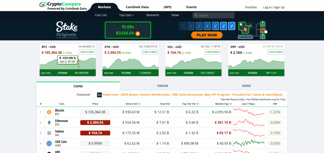This screenshot has width=324, height=153.
Task: Click Bitcoin market cap $ 2,093.94 B
Action: (221, 112)
